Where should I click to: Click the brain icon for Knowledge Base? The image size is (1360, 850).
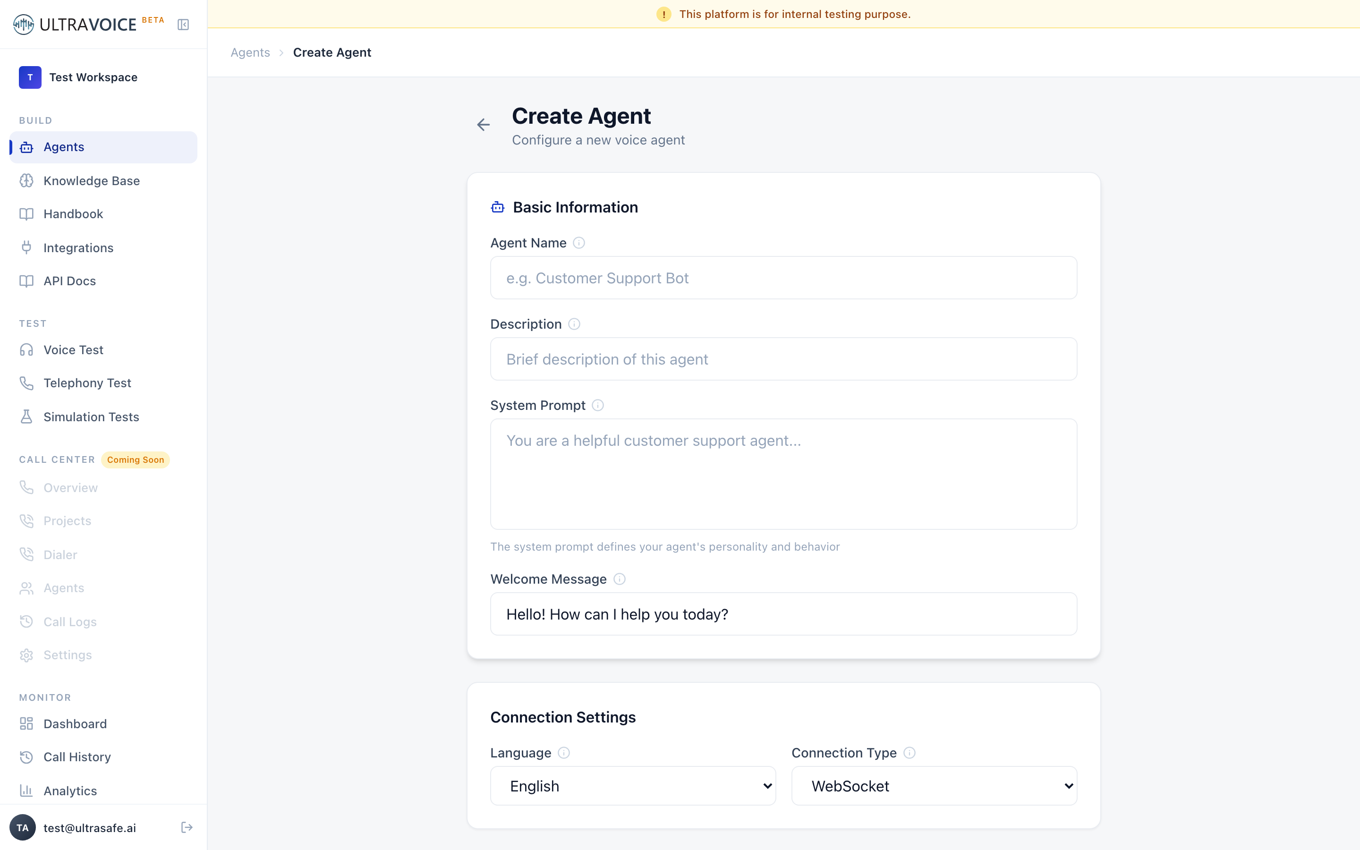[x=26, y=180]
